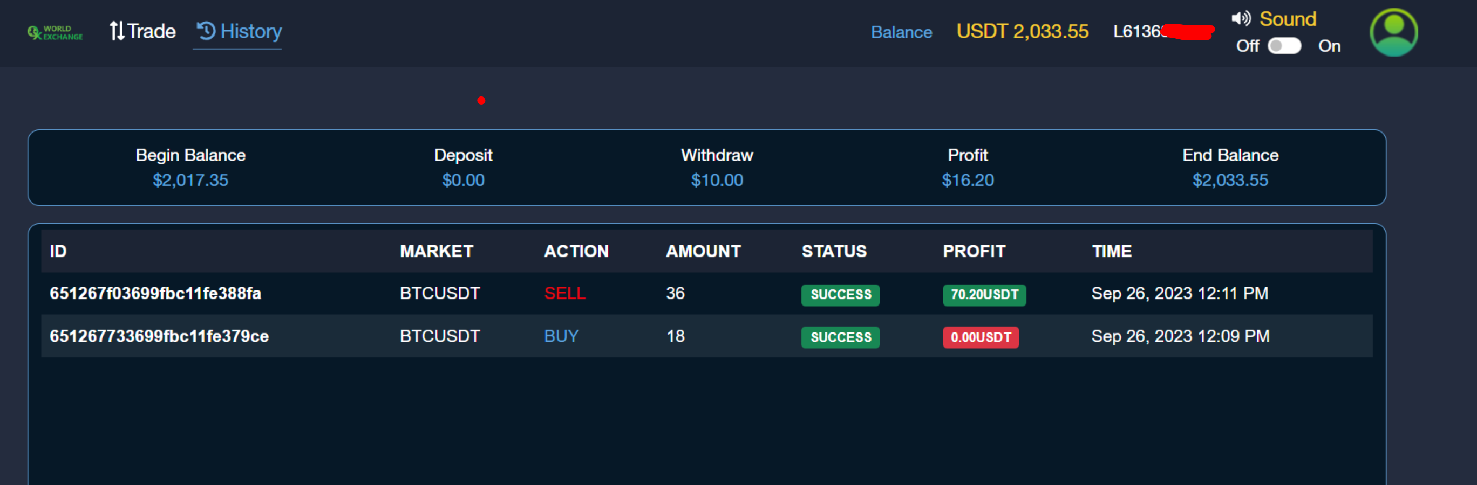Open the Trade tab
Image resolution: width=1477 pixels, height=485 pixels.
pyautogui.click(x=143, y=31)
